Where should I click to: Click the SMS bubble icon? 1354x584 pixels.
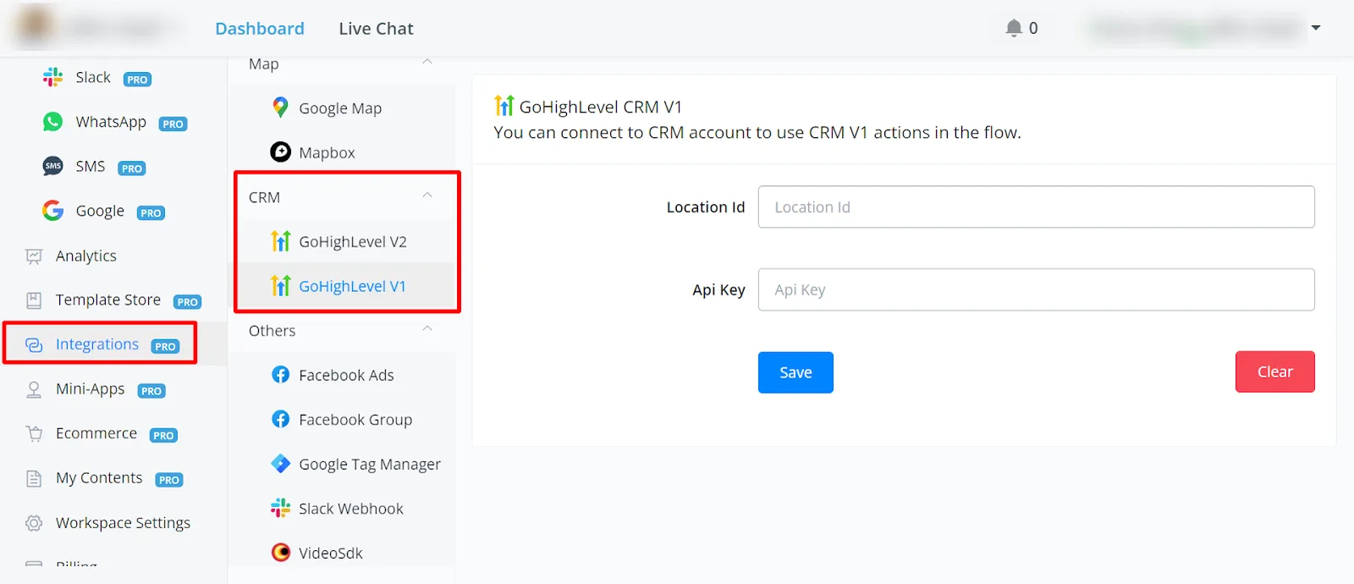[52, 166]
